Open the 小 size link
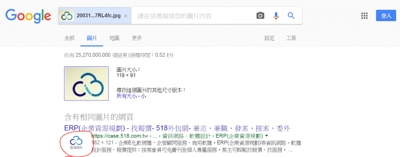Image resolution: width=400 pixels, height=157 pixels. pyautogui.click(x=144, y=96)
